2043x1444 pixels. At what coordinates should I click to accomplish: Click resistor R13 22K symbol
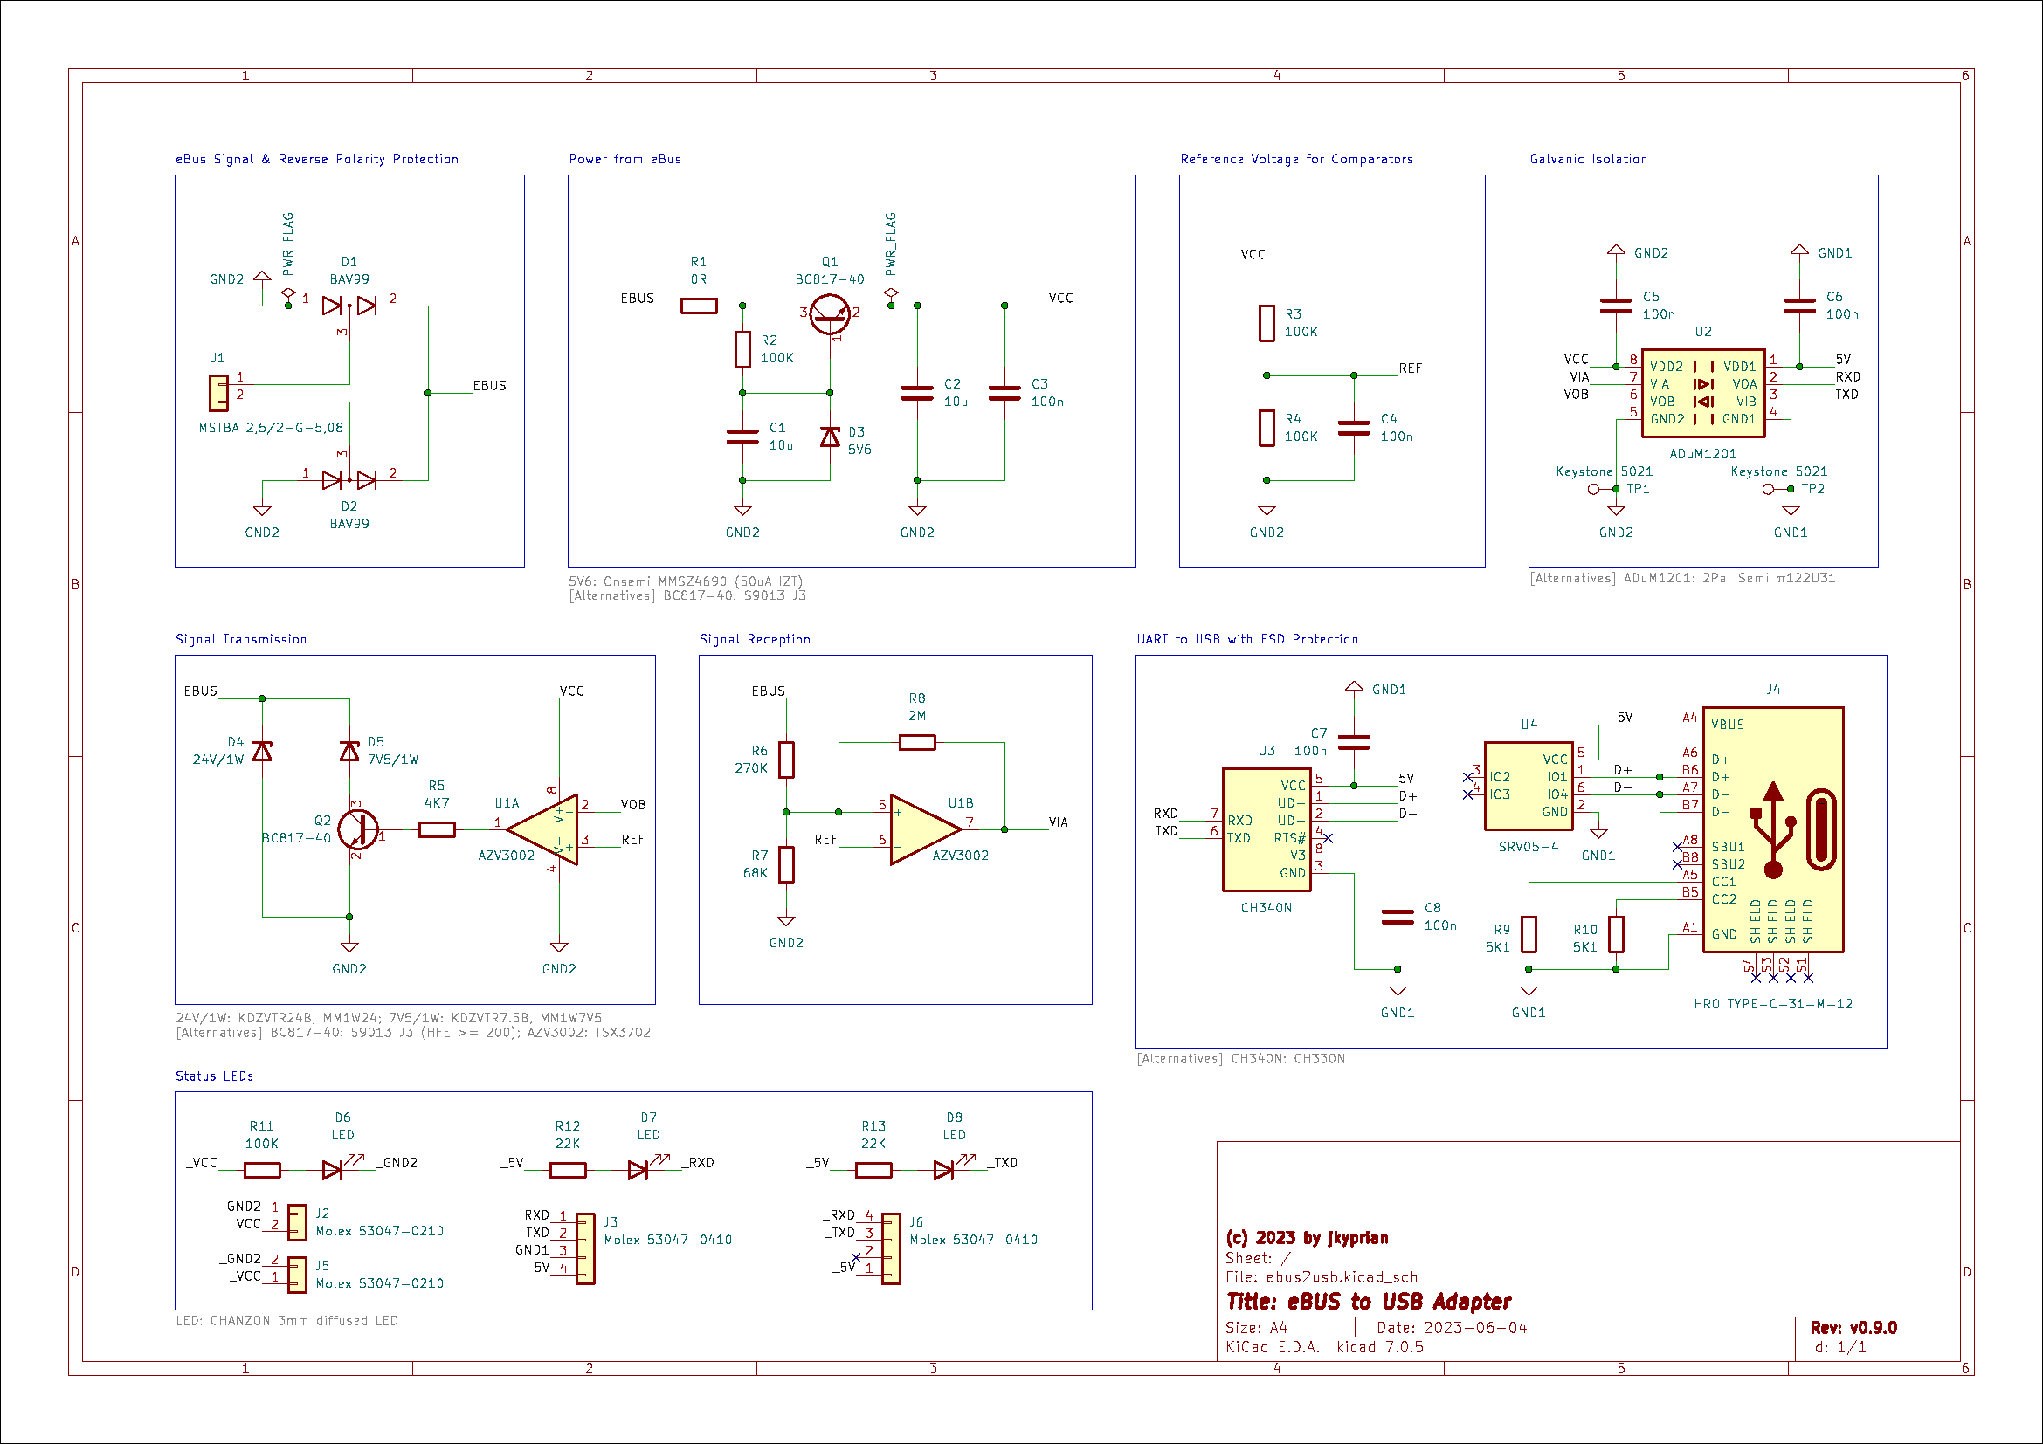pyautogui.click(x=873, y=1170)
